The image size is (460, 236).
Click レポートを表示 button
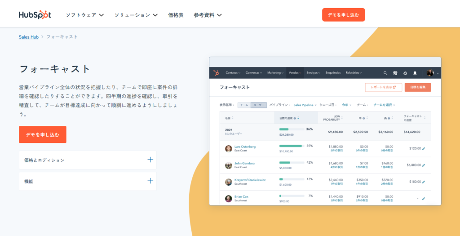[x=384, y=87]
